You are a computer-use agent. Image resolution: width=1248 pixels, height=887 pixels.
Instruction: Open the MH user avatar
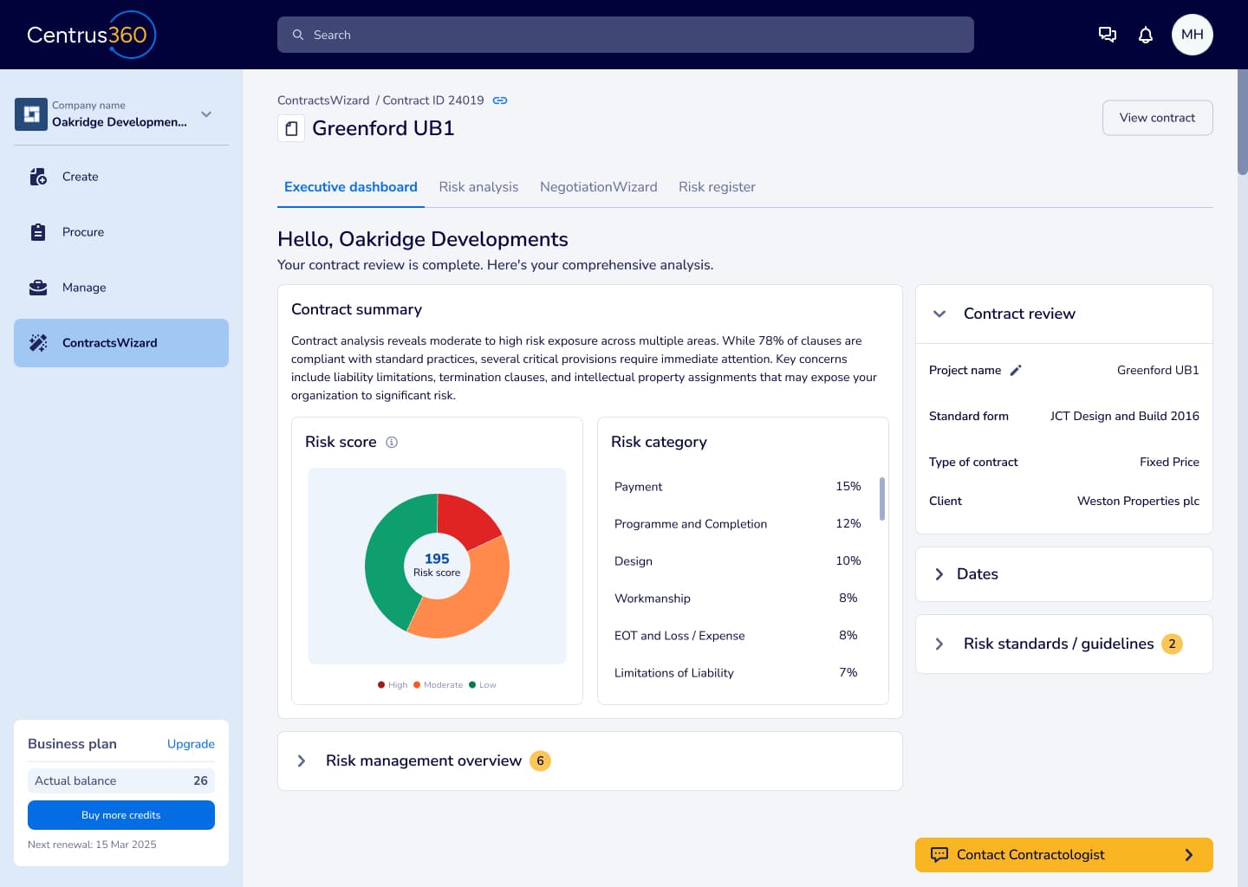pos(1192,35)
